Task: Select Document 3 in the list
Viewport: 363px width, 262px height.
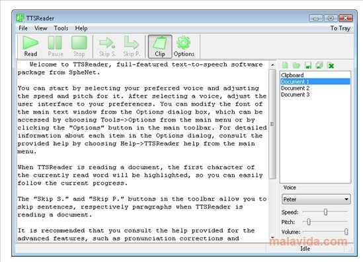Action: [315, 94]
